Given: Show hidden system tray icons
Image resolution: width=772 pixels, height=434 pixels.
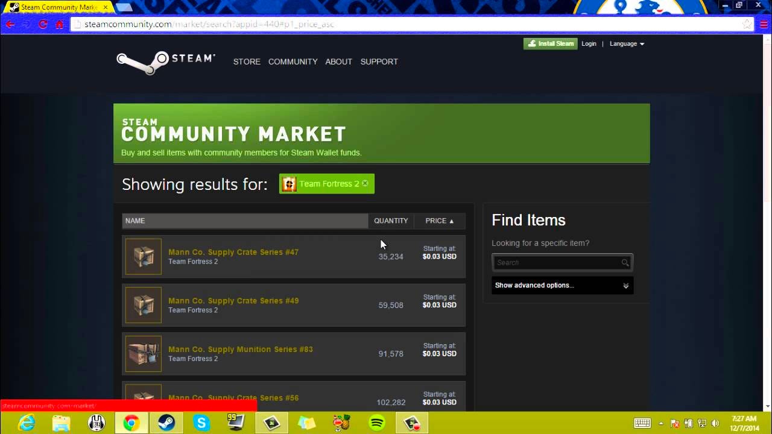Looking at the screenshot, I should pyautogui.click(x=661, y=423).
